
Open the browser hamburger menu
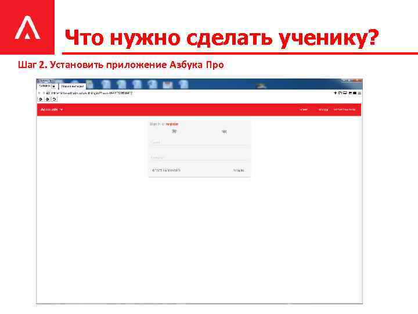359,93
